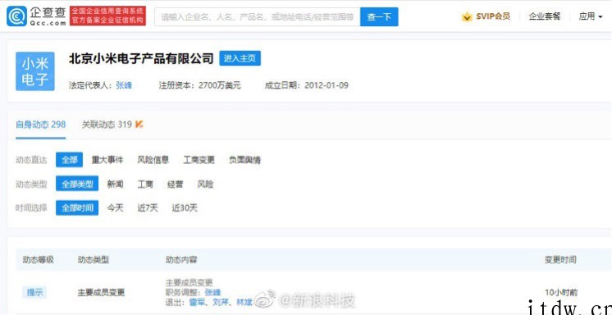
Task: Select the 风险信息 filter
Action: click(x=153, y=160)
